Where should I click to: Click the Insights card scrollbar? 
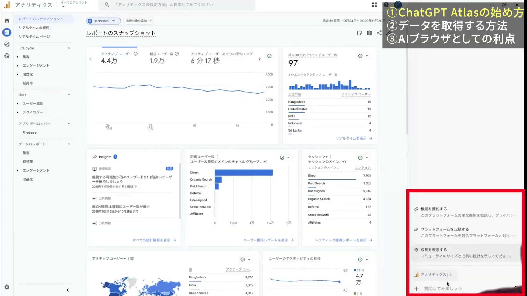tap(180, 191)
